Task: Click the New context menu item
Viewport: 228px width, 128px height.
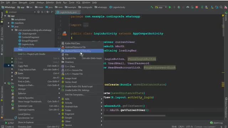Action: (37, 50)
